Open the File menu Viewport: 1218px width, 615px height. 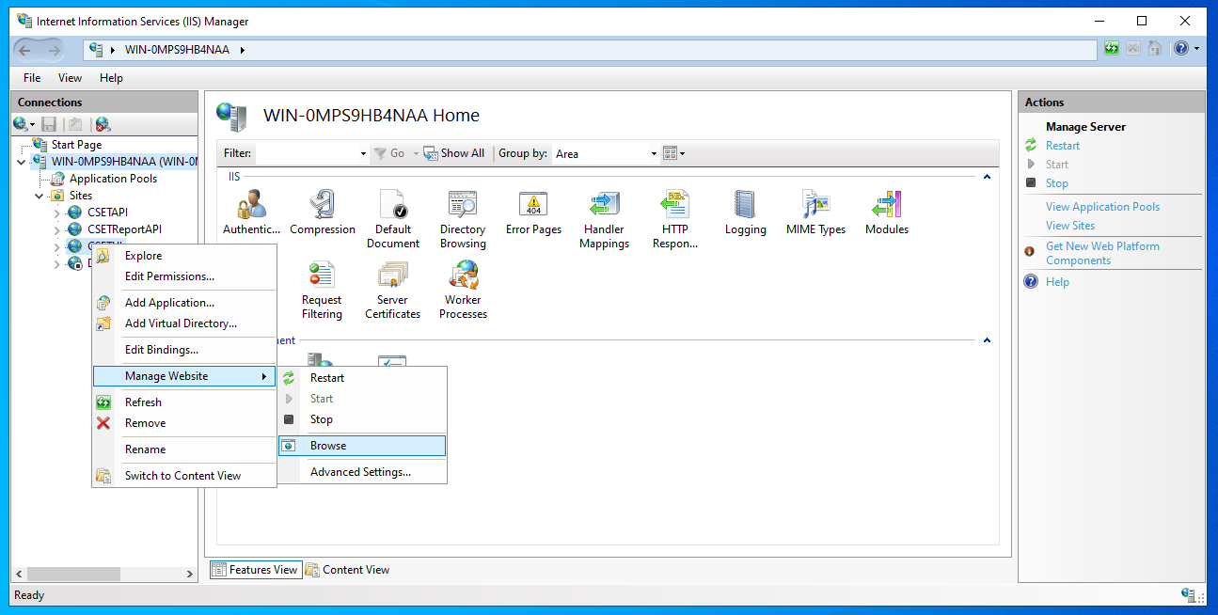(x=32, y=78)
